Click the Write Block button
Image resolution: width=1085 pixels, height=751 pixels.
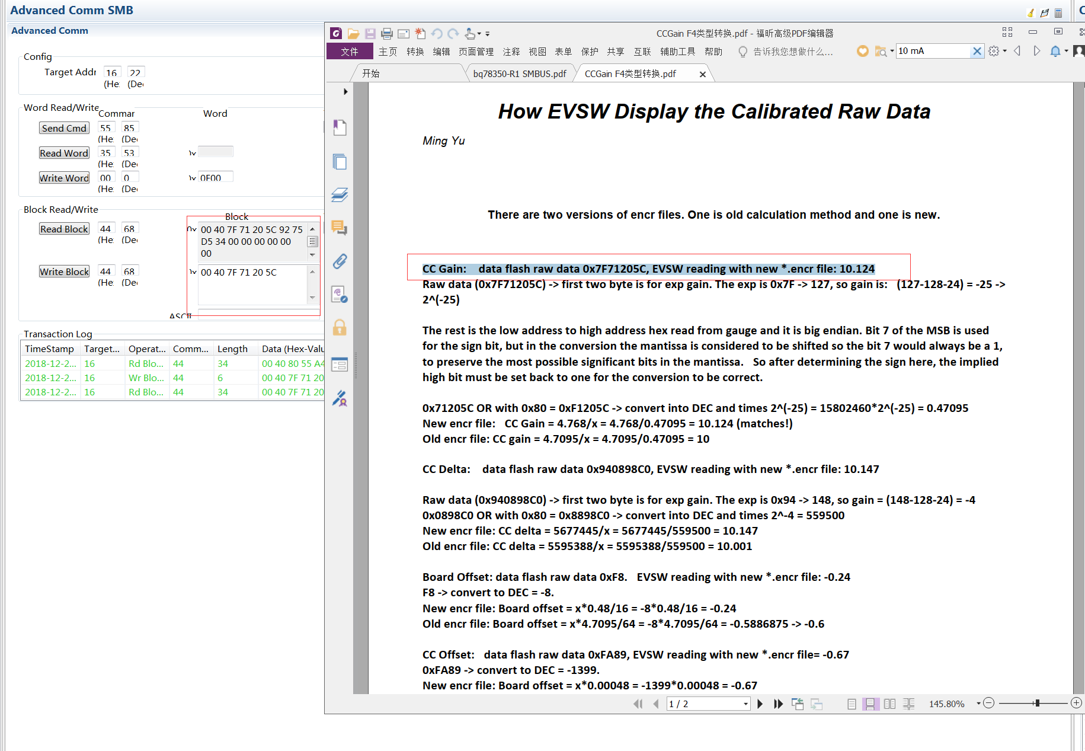coord(64,271)
